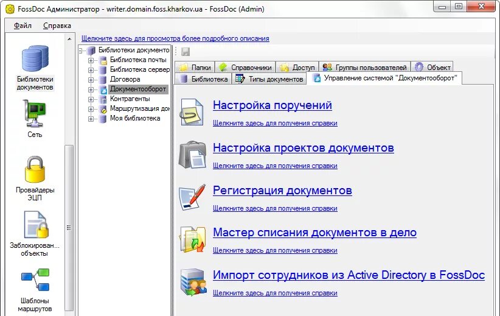This screenshot has width=500, height=316.
Task: Switch to the Доступ tab
Action: 297,68
